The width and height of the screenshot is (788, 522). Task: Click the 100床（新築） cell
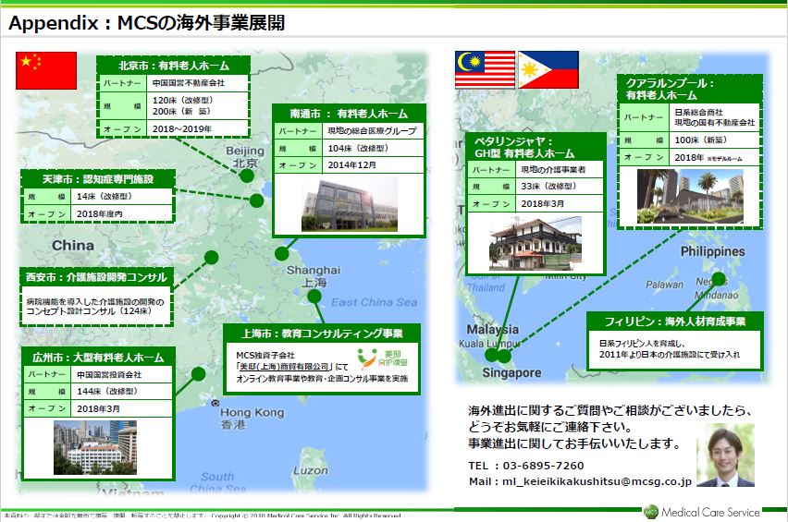714,140
